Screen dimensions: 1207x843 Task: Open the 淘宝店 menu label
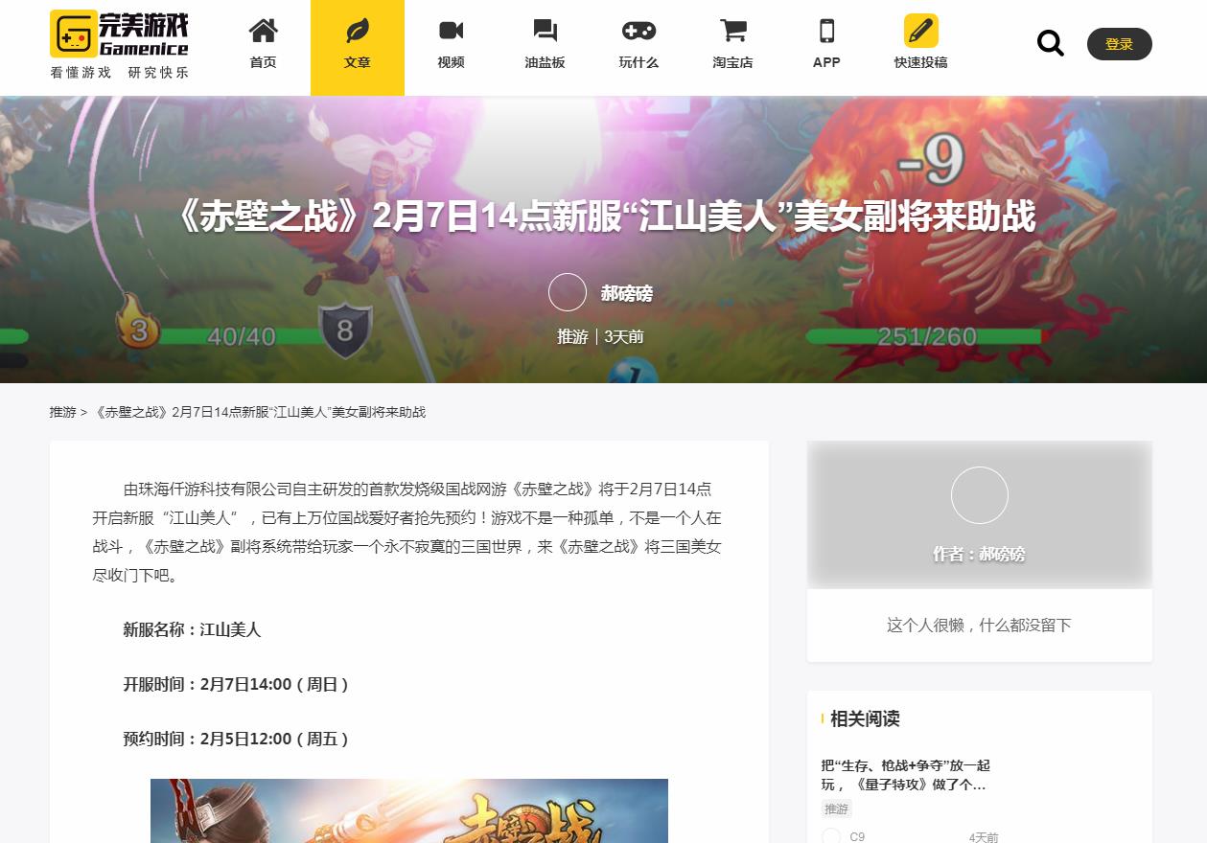pos(733,62)
